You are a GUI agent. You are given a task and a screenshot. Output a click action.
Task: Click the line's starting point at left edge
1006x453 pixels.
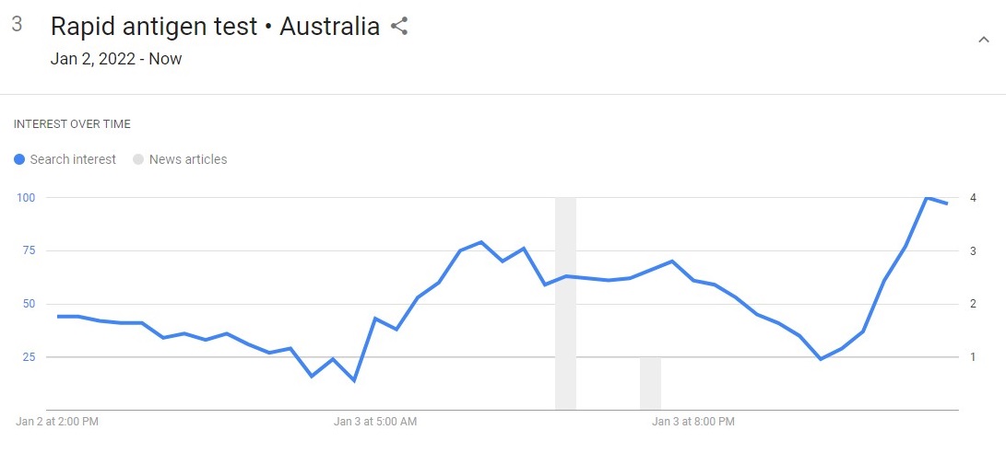pyautogui.click(x=58, y=316)
